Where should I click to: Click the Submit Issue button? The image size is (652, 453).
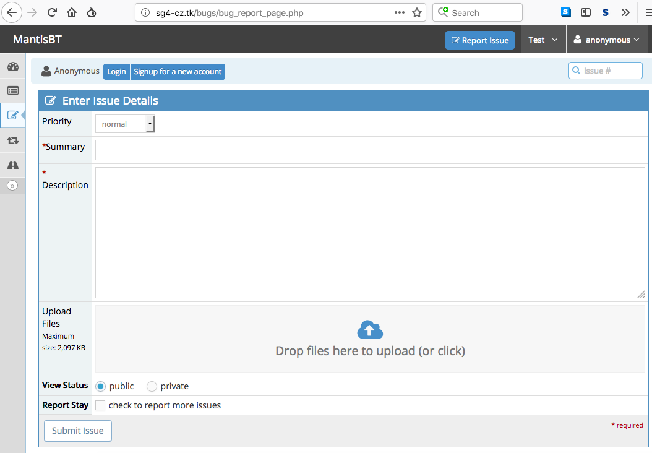78,431
